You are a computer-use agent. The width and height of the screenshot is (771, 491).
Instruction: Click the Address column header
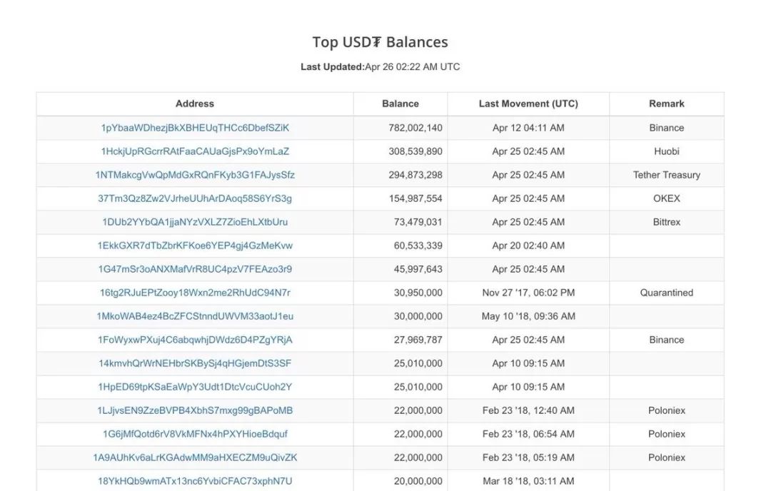click(195, 103)
